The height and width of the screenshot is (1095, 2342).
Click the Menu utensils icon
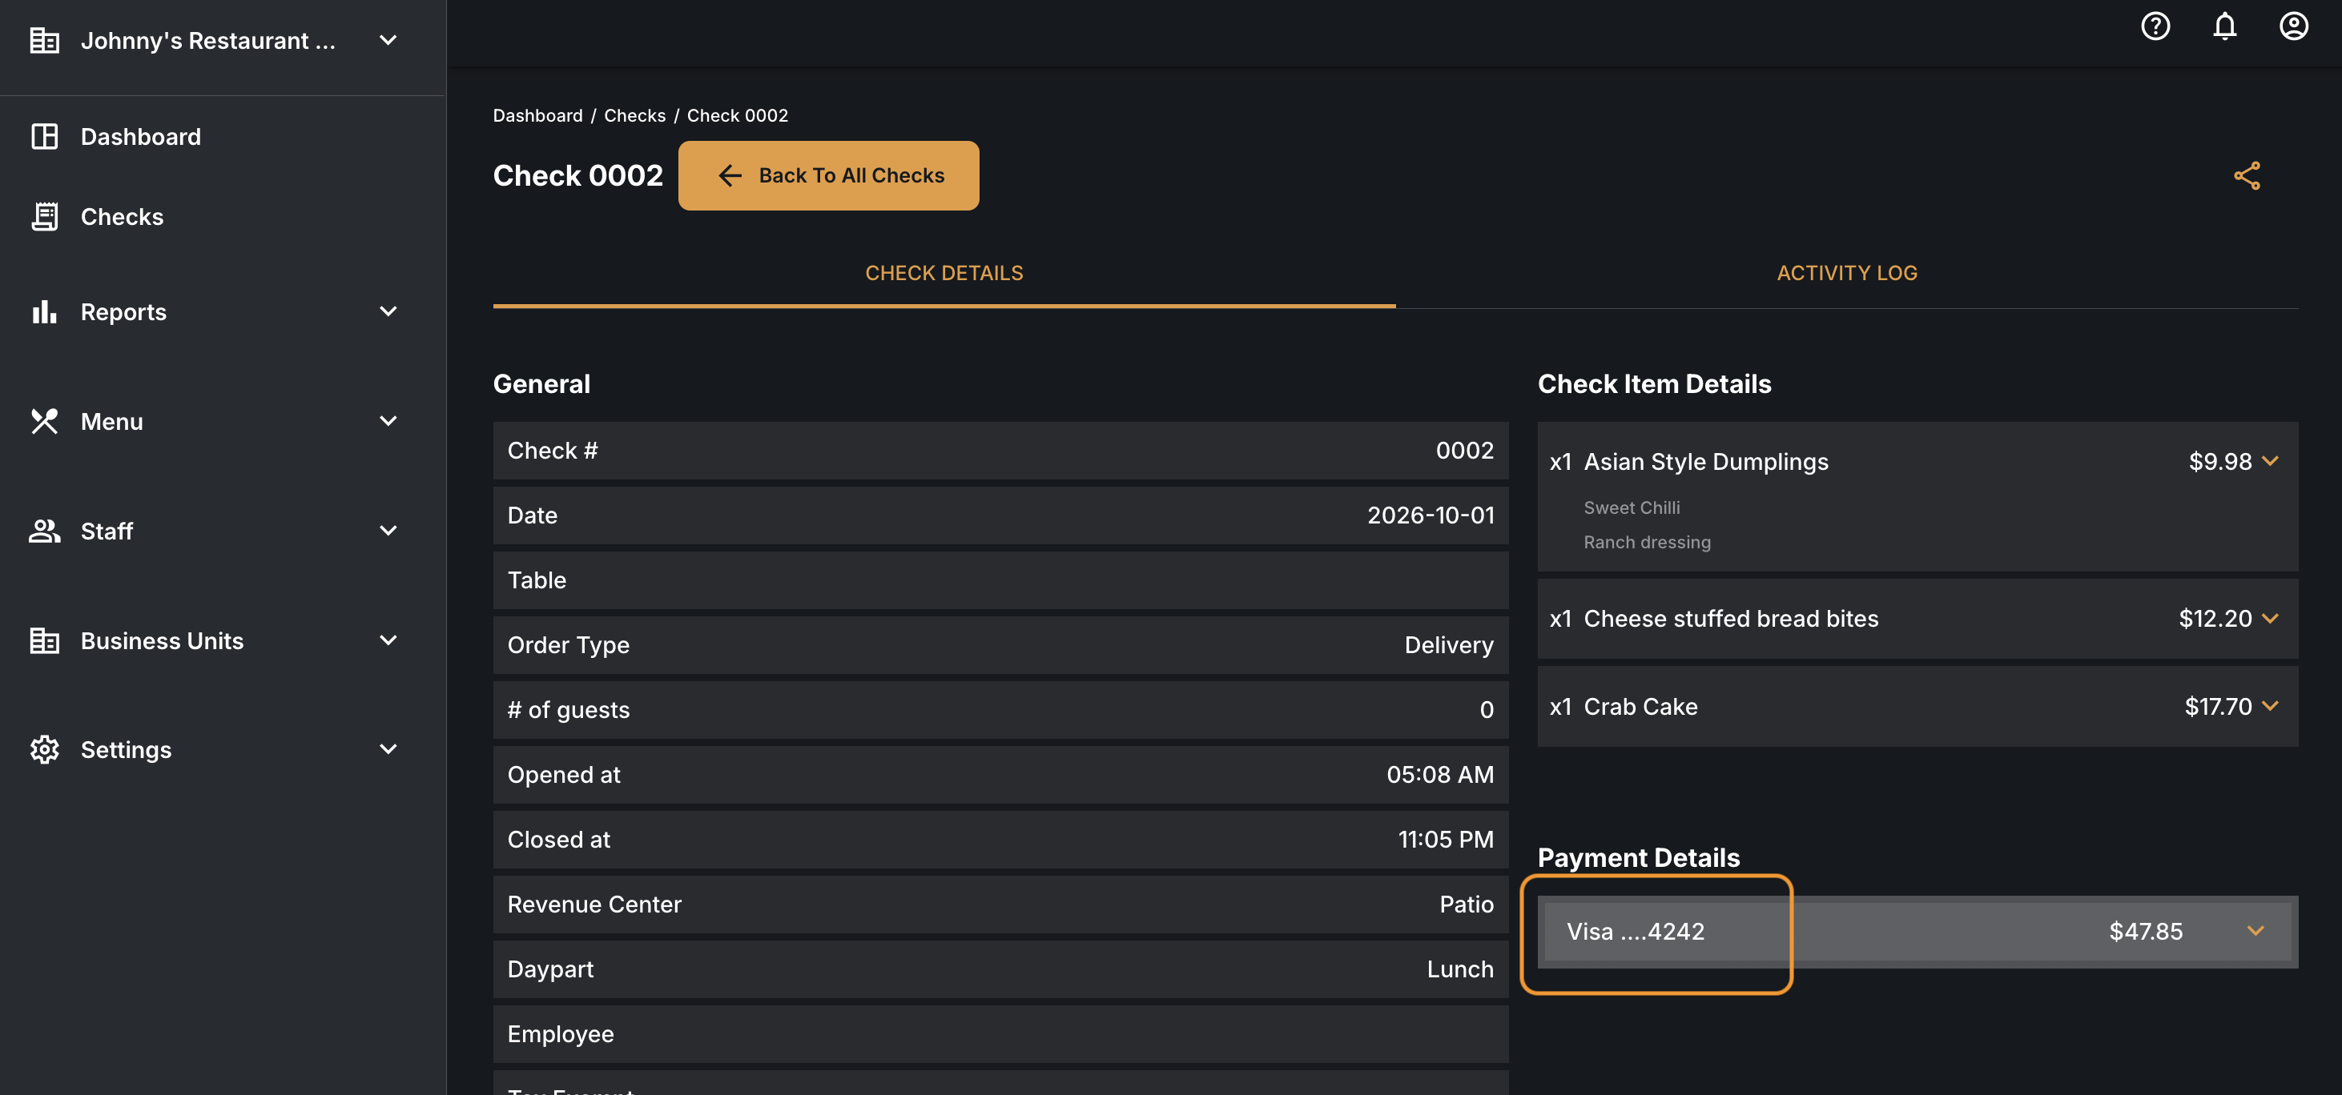pos(45,421)
